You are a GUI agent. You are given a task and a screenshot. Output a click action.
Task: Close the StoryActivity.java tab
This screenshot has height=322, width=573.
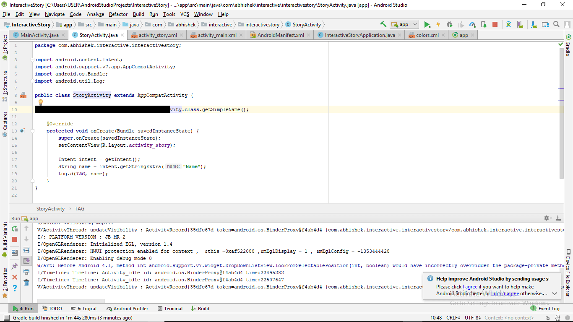tap(122, 36)
